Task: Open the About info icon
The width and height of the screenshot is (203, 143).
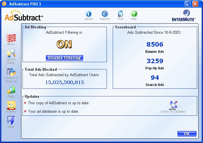Action: pyautogui.click(x=89, y=15)
